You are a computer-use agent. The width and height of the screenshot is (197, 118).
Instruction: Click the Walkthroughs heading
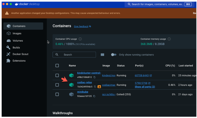coord(63,113)
